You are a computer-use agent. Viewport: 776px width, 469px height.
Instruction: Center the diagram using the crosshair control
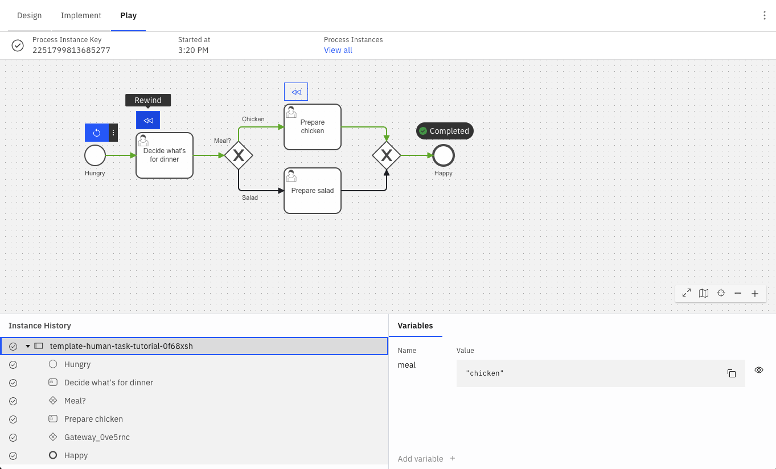(x=721, y=293)
